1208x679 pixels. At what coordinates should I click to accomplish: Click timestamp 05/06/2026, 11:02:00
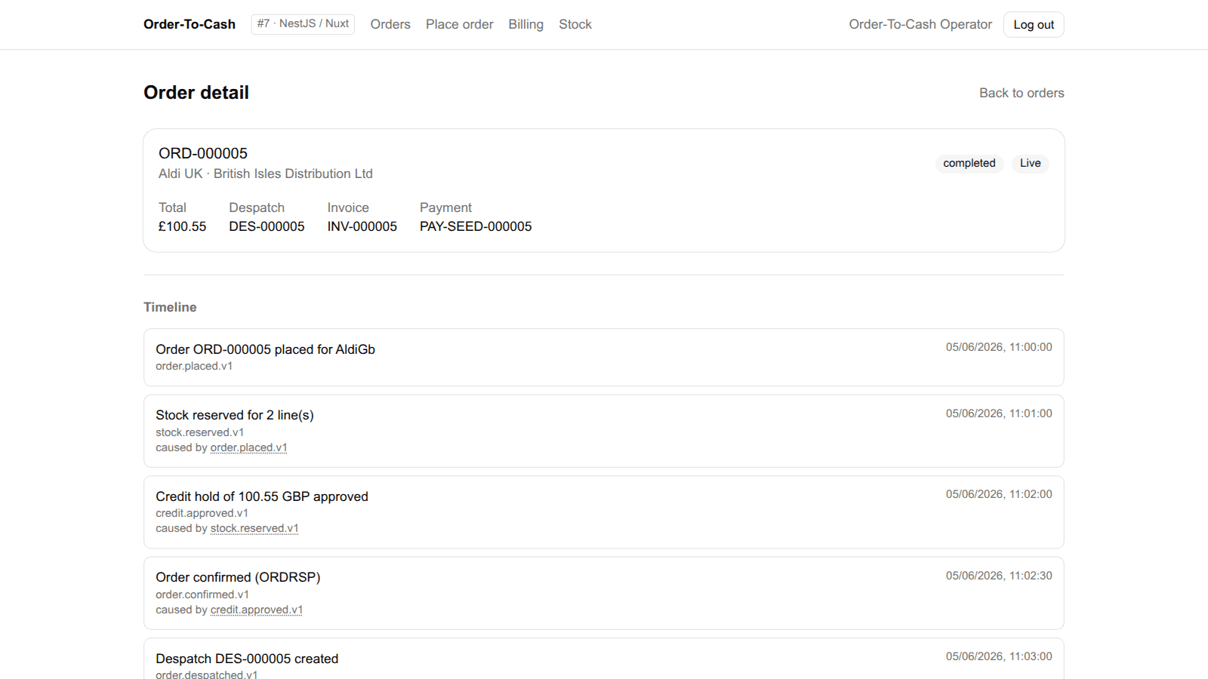pos(999,494)
